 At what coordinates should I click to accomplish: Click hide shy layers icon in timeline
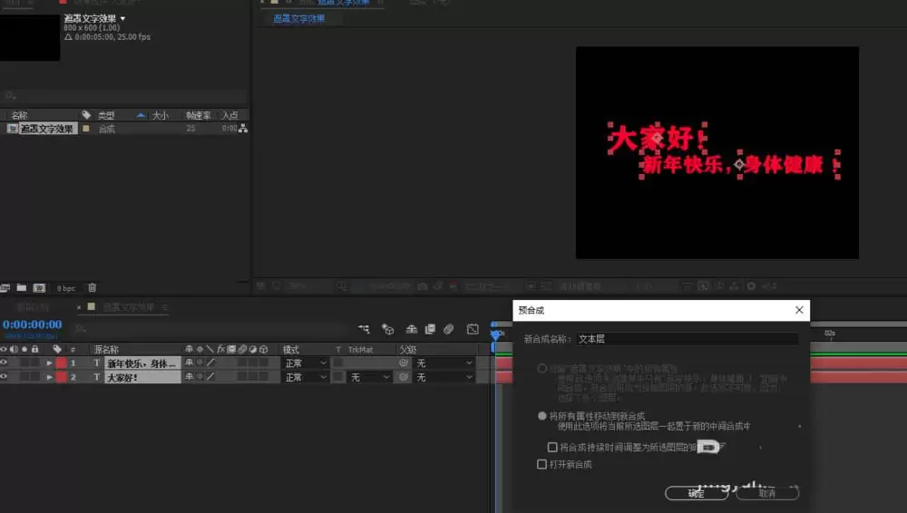coord(411,329)
